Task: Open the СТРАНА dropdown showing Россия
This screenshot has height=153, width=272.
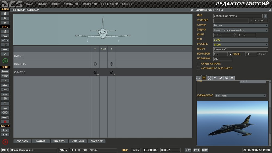Action: pyautogui.click(x=240, y=25)
